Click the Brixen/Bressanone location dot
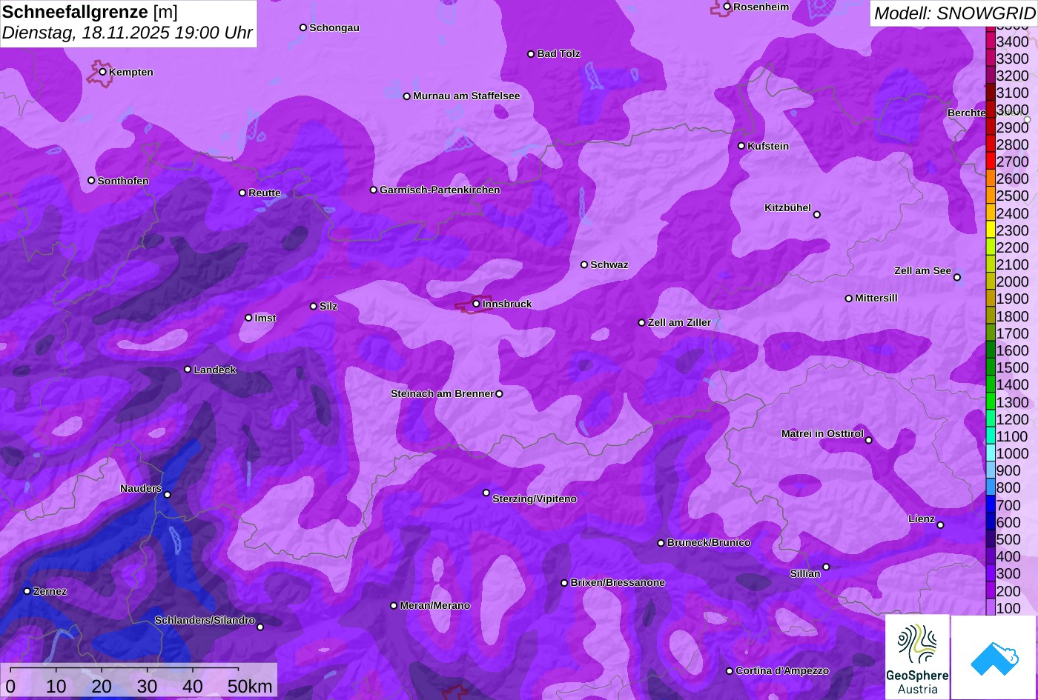 [x=564, y=583]
